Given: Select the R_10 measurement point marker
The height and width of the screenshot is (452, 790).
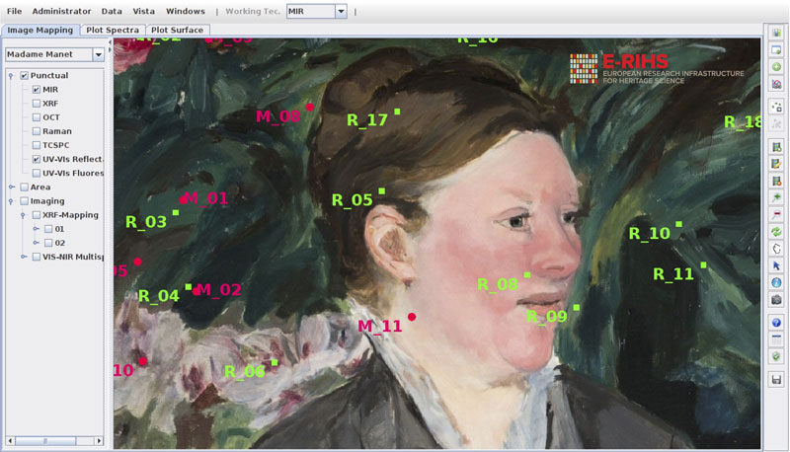Looking at the screenshot, I should pos(679,224).
